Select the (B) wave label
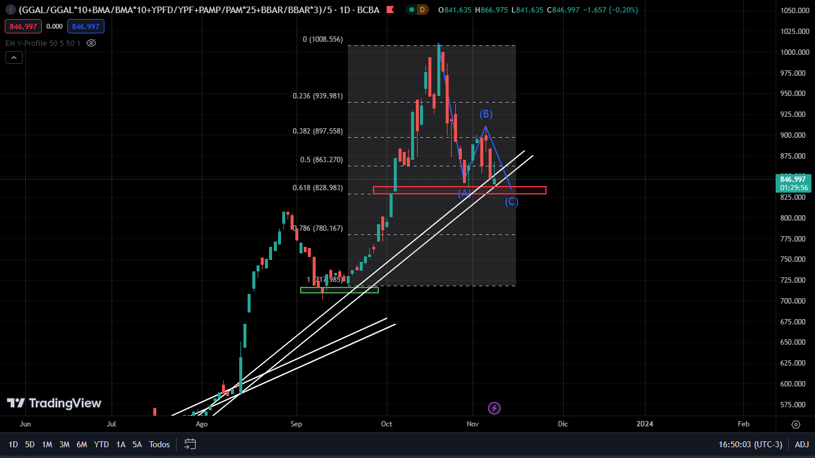Image resolution: width=815 pixels, height=458 pixels. point(486,114)
